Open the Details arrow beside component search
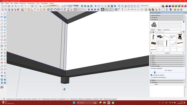 click(184, 32)
